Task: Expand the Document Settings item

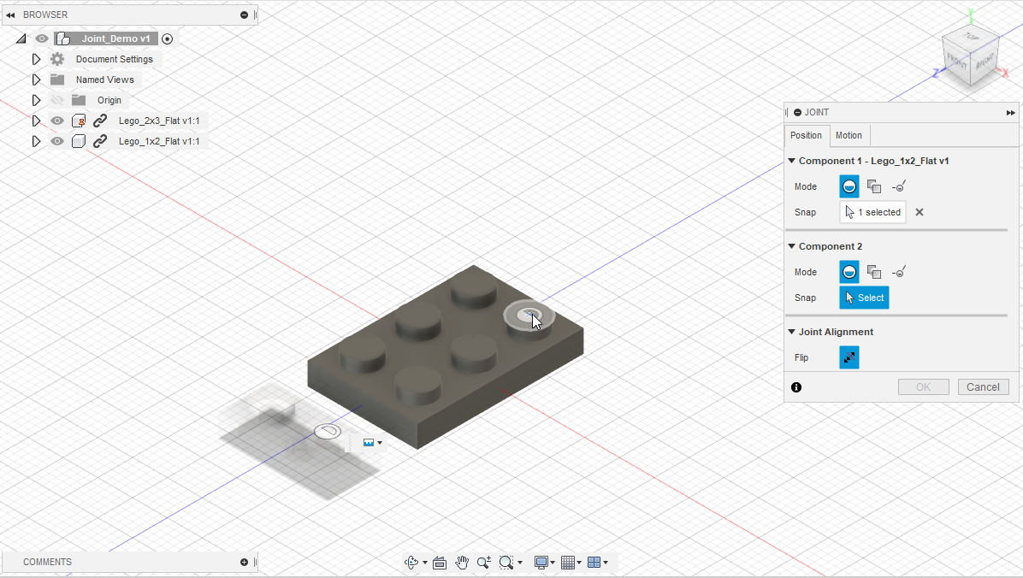Action: pyautogui.click(x=36, y=59)
